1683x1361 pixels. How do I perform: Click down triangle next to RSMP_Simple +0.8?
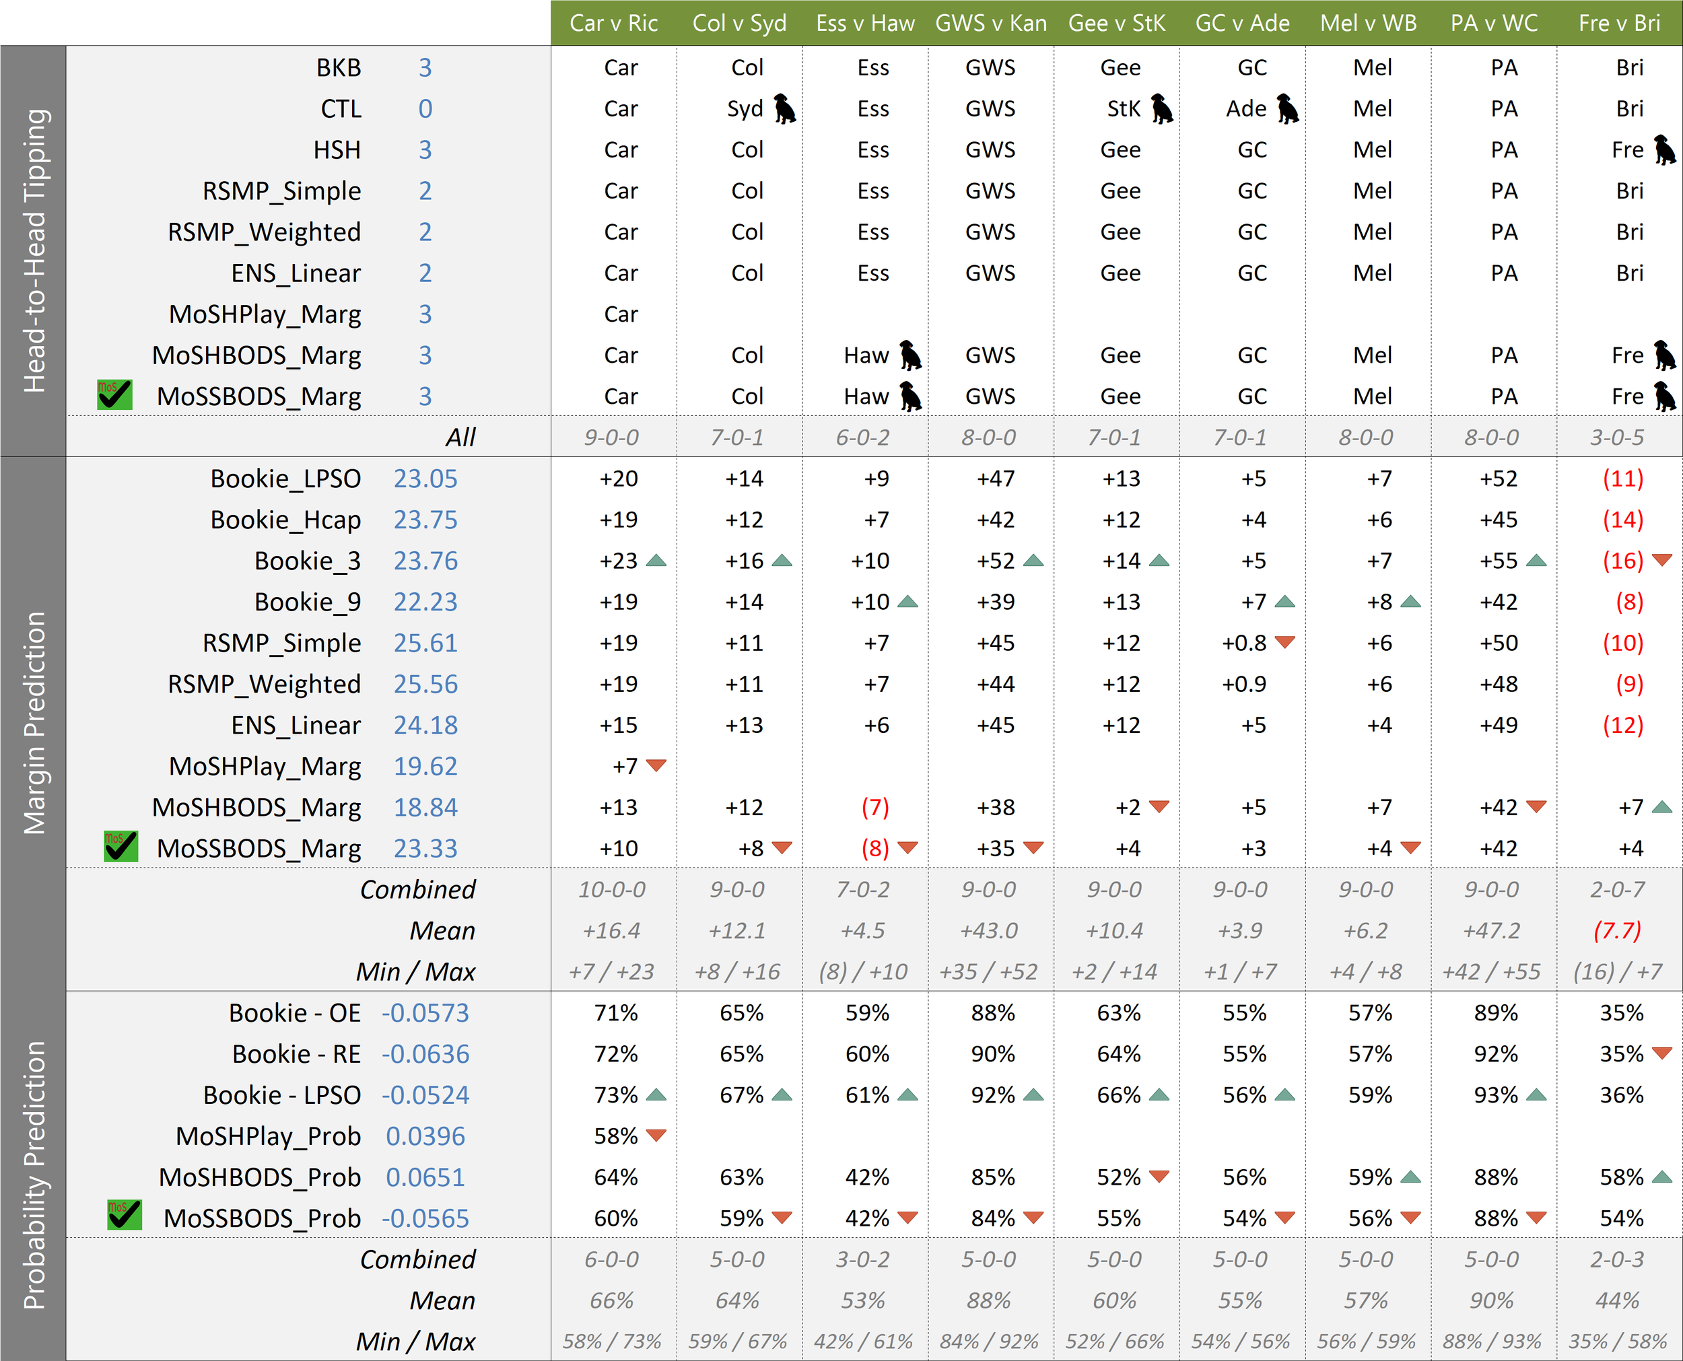pyautogui.click(x=1284, y=642)
